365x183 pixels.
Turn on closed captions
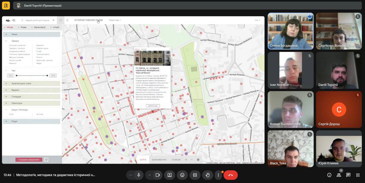point(195,175)
